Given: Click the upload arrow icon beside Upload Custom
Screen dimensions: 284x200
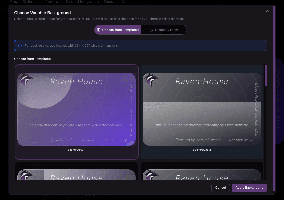Looking at the screenshot, I should (151, 30).
